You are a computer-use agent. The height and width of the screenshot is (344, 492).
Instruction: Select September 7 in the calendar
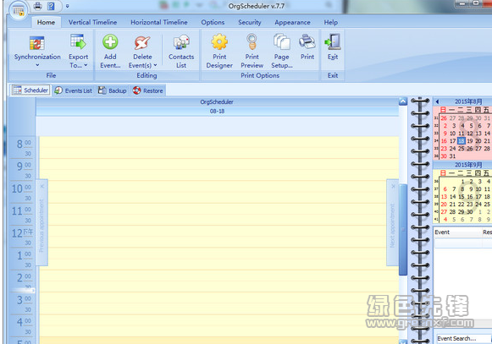pyautogui.click(x=454, y=189)
